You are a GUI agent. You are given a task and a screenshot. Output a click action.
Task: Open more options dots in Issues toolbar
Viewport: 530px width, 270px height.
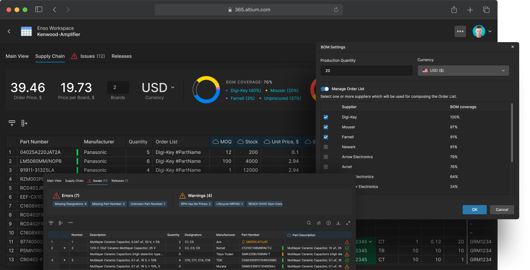71,222
